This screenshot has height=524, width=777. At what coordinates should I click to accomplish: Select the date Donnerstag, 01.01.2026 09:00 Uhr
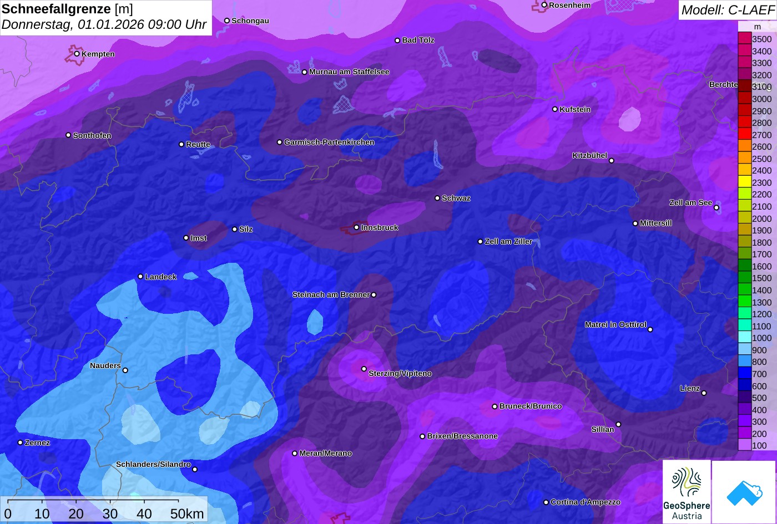point(104,25)
